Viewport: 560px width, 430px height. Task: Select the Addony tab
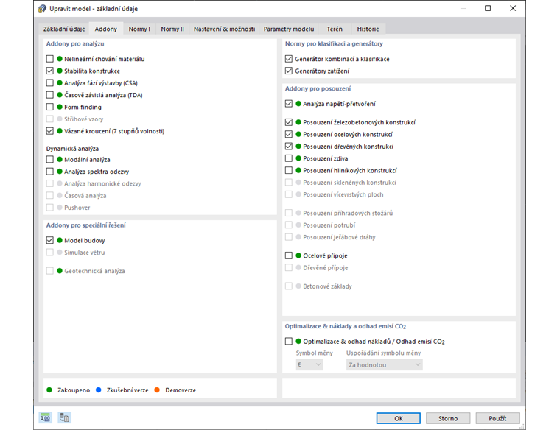(105, 29)
